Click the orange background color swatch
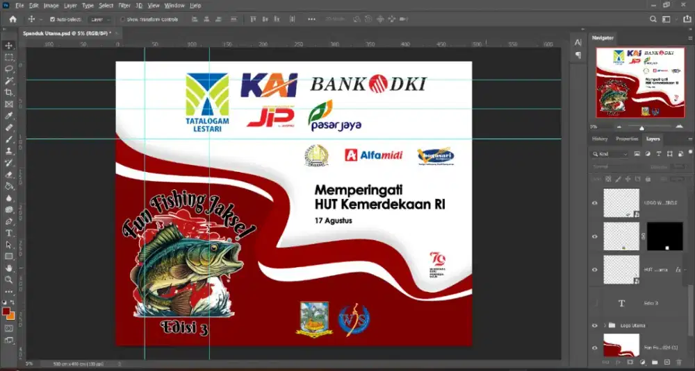This screenshot has width=695, height=371. pyautogui.click(x=11, y=316)
